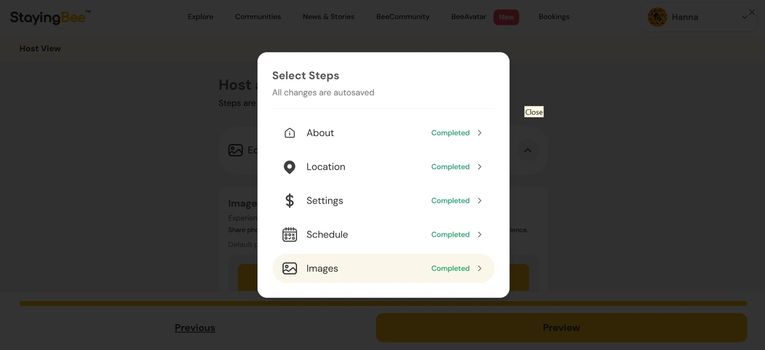Click the About house icon

pos(290,133)
